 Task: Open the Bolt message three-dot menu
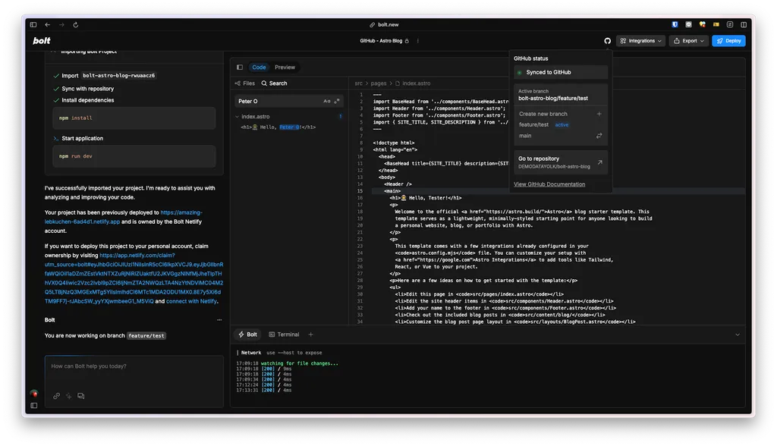[219, 320]
